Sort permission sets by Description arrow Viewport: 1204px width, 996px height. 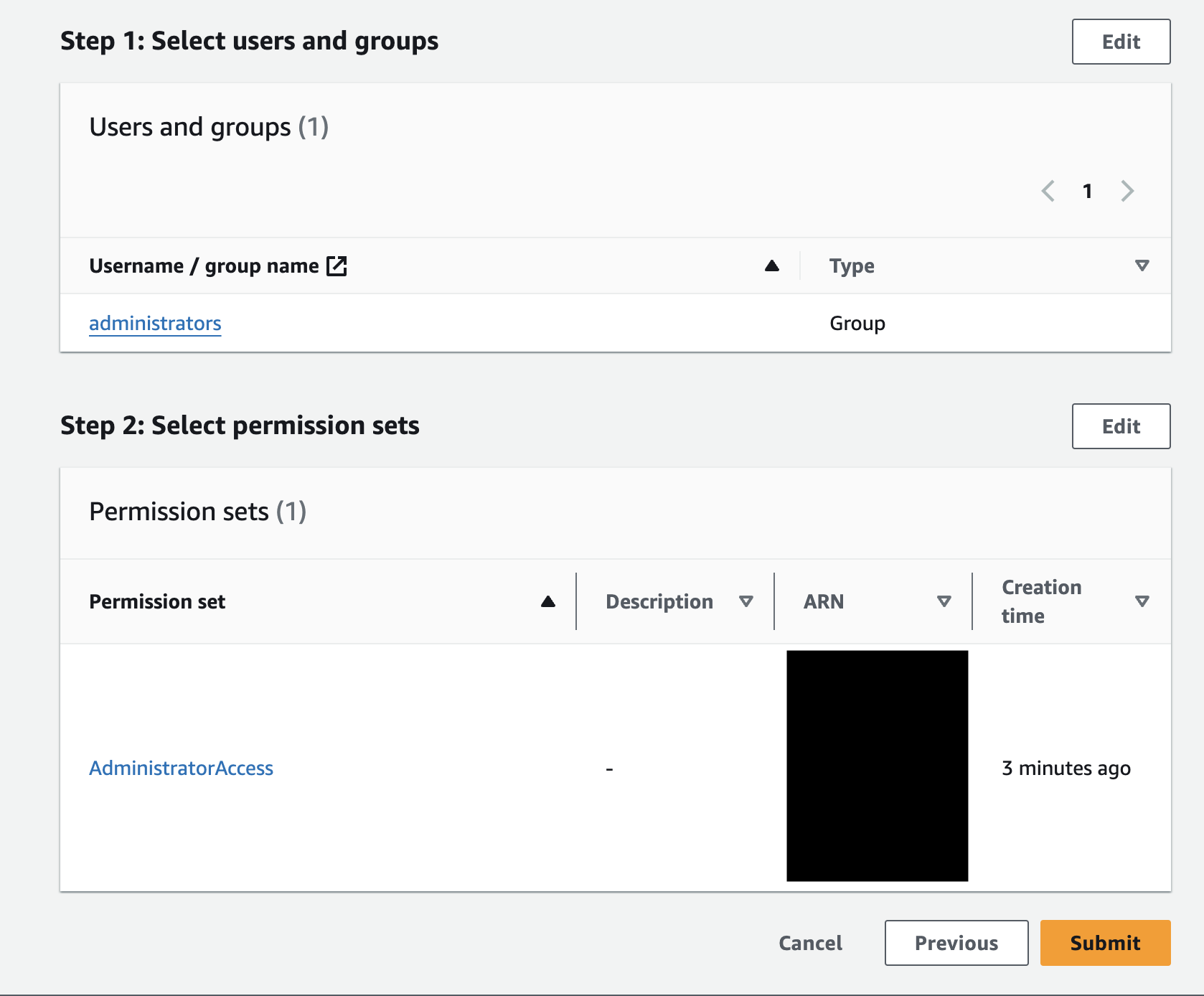(x=746, y=601)
